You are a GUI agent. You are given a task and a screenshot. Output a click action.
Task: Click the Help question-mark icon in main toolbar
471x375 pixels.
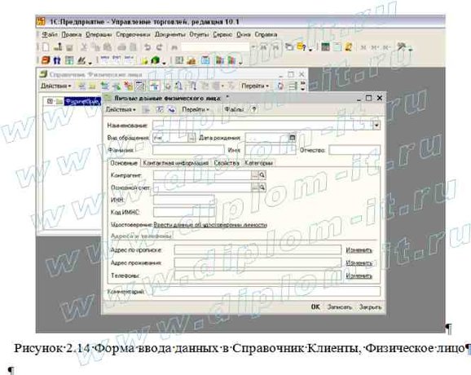(301, 47)
